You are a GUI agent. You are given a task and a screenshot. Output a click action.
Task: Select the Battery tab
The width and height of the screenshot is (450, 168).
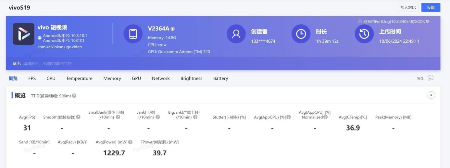coord(220,78)
